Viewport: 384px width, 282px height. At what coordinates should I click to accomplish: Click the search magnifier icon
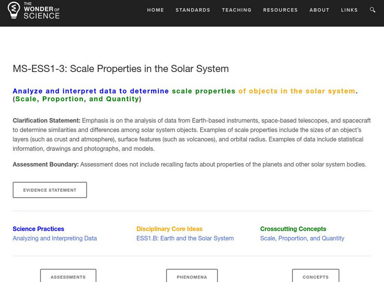(373, 10)
